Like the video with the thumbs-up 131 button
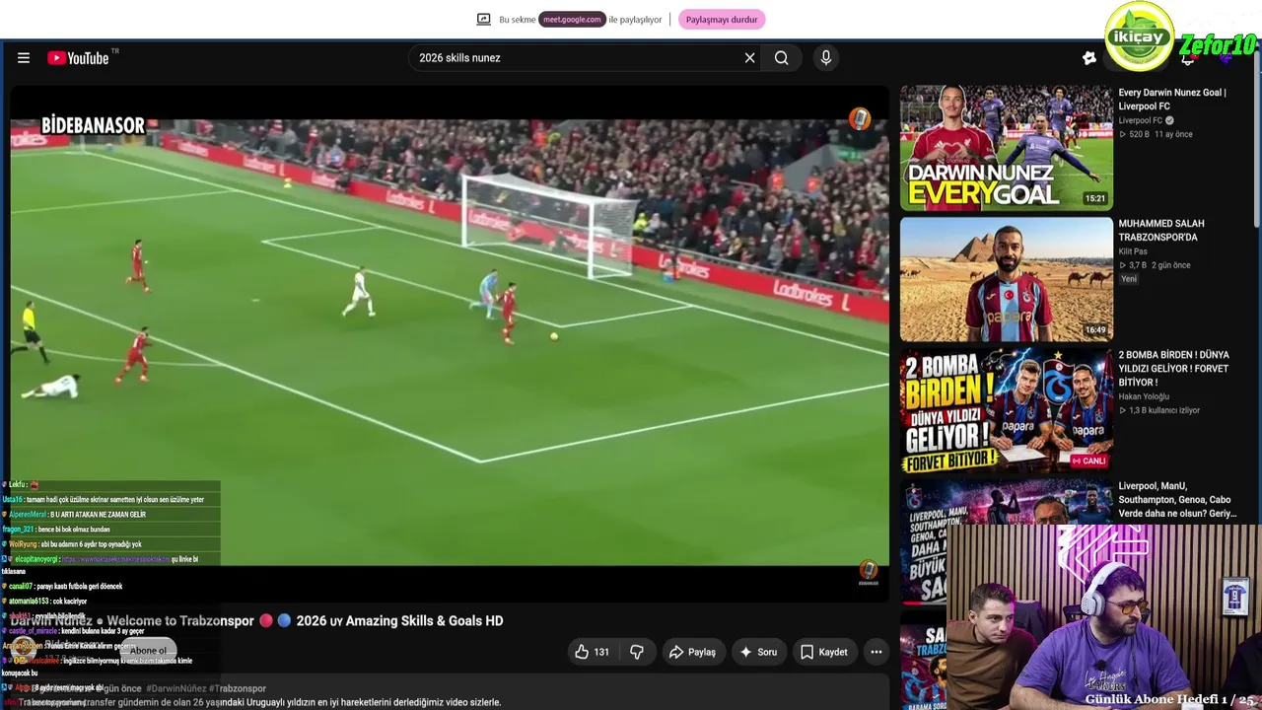Viewport: 1262px width, 710px height. pyautogui.click(x=592, y=652)
